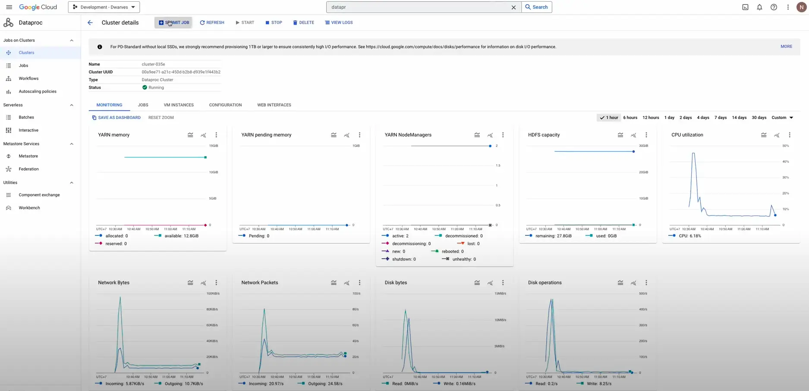Toggle legend on YARN pending memory chart
Image resolution: width=809 pixels, height=391 pixels.
coord(334,135)
